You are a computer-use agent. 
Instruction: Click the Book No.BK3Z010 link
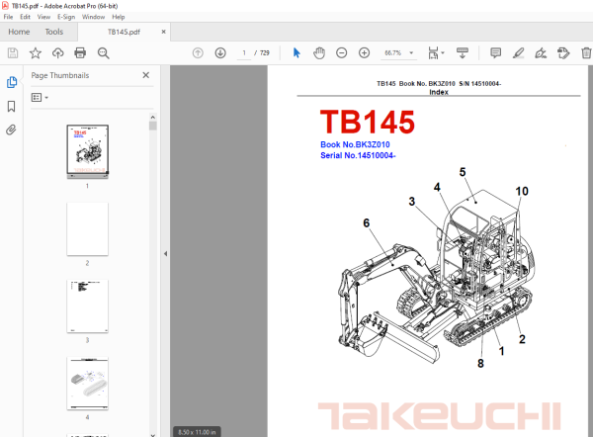[x=355, y=144]
